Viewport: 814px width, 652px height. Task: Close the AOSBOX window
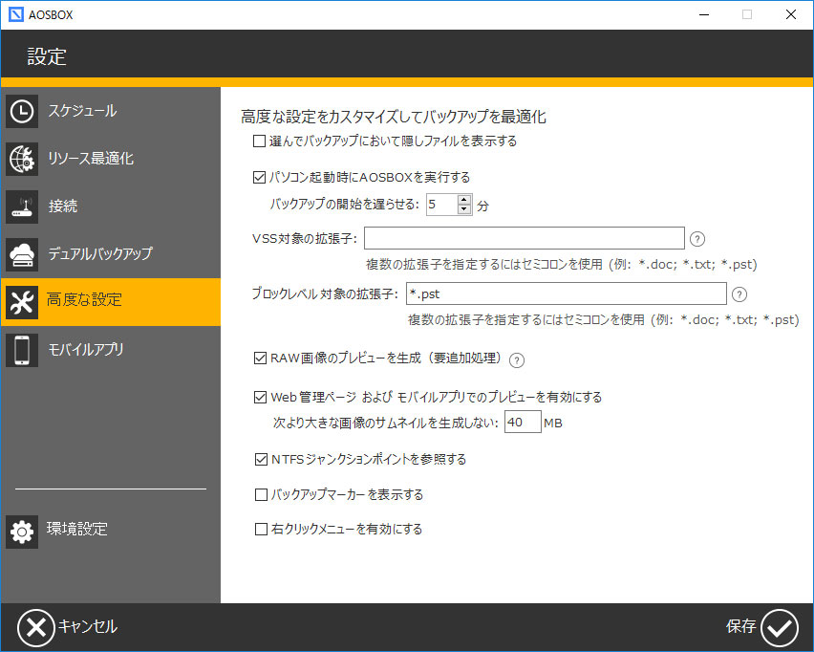coord(791,14)
